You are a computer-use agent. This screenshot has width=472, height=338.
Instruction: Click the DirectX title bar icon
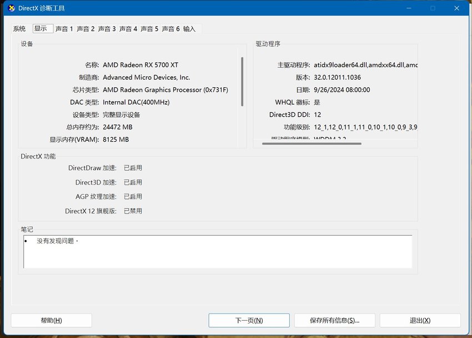[12, 8]
